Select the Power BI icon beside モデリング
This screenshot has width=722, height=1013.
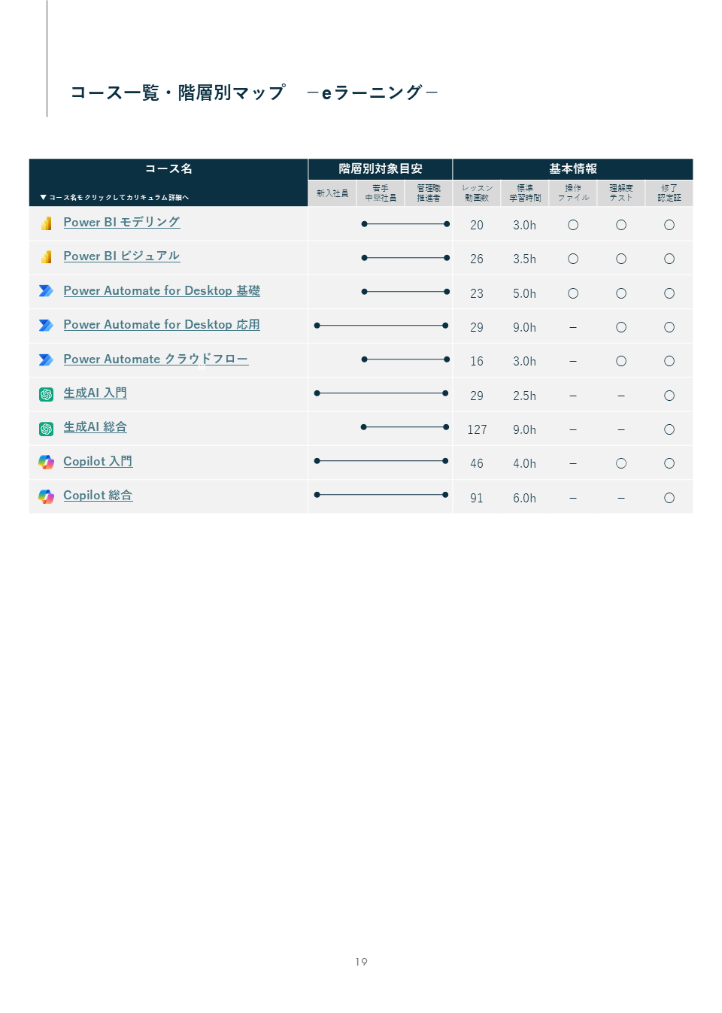(46, 223)
